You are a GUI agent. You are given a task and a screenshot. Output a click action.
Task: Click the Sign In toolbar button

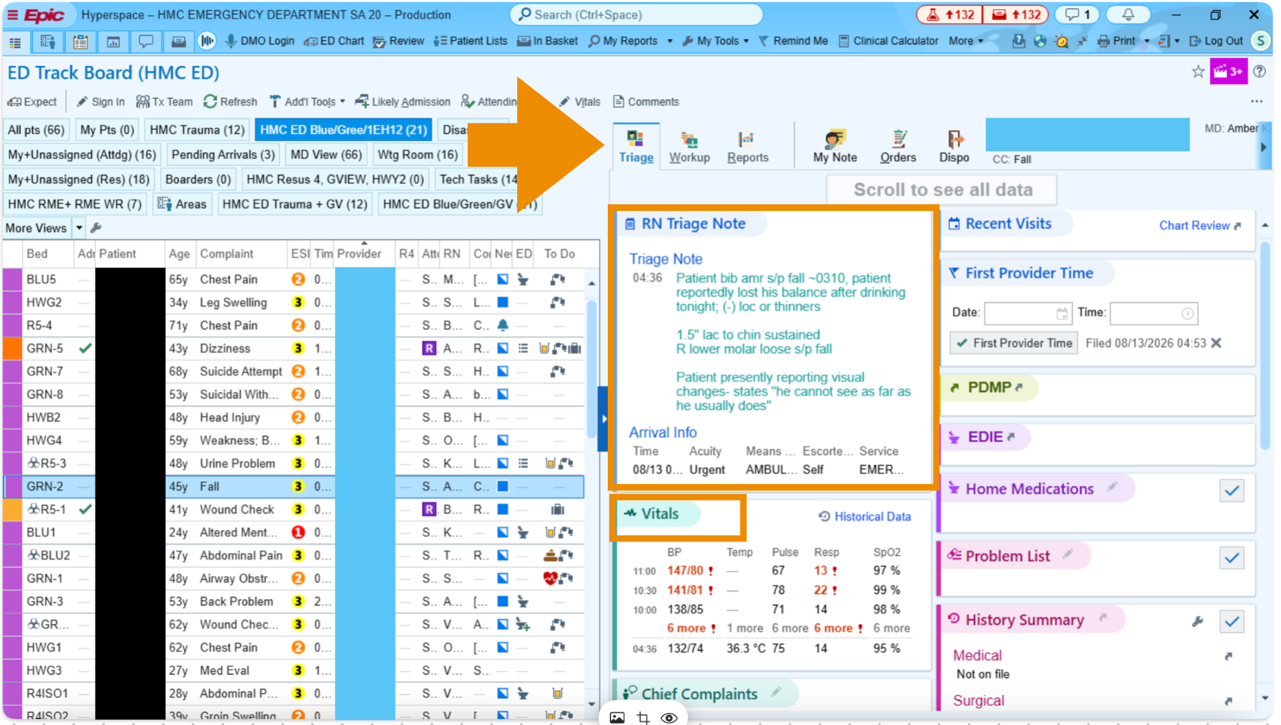point(101,101)
